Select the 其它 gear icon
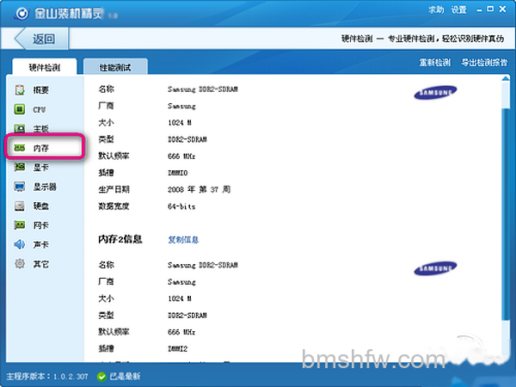 20,264
